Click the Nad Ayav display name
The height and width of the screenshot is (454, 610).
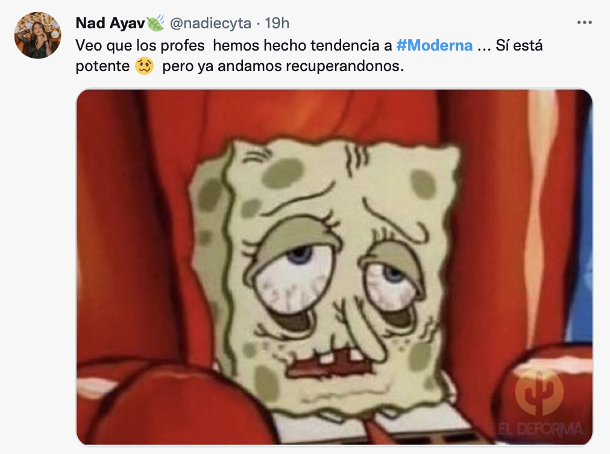point(110,23)
